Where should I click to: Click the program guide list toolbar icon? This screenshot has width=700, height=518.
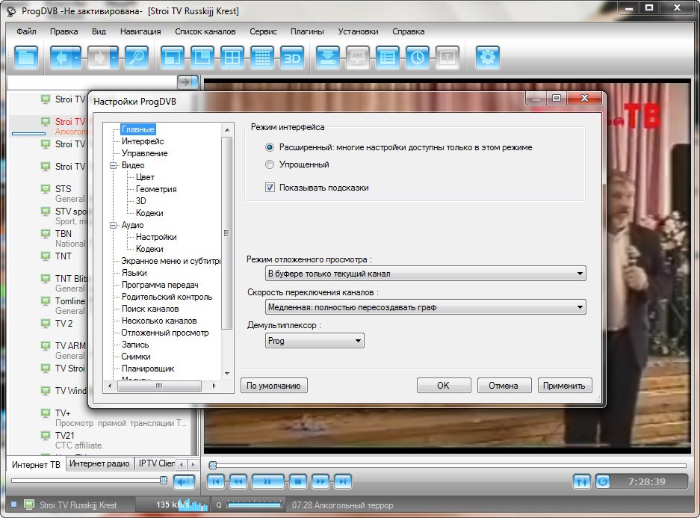[387, 58]
